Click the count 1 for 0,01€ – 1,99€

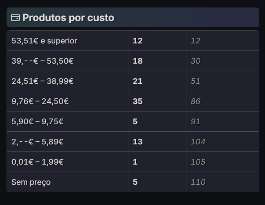pos(135,162)
